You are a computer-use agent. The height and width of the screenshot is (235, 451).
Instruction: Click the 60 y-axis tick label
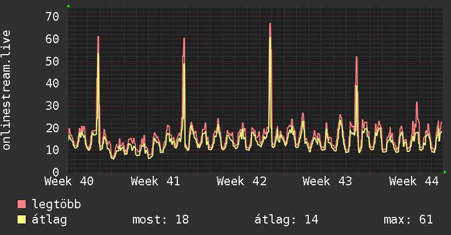(53, 39)
